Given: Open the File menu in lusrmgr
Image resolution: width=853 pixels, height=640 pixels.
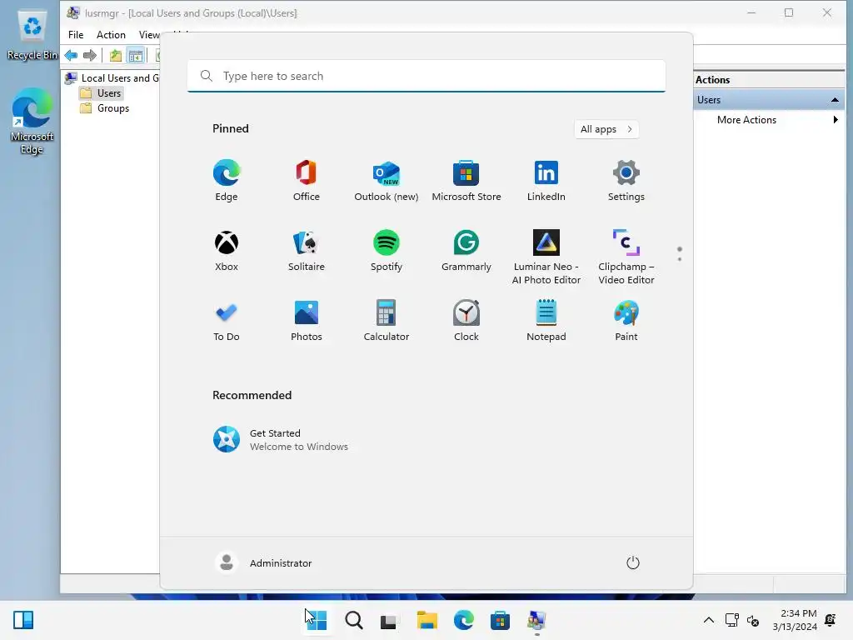Looking at the screenshot, I should pyautogui.click(x=76, y=35).
